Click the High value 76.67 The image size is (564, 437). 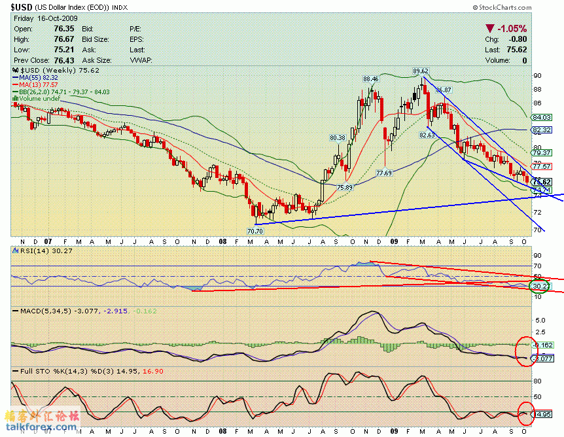coord(64,39)
